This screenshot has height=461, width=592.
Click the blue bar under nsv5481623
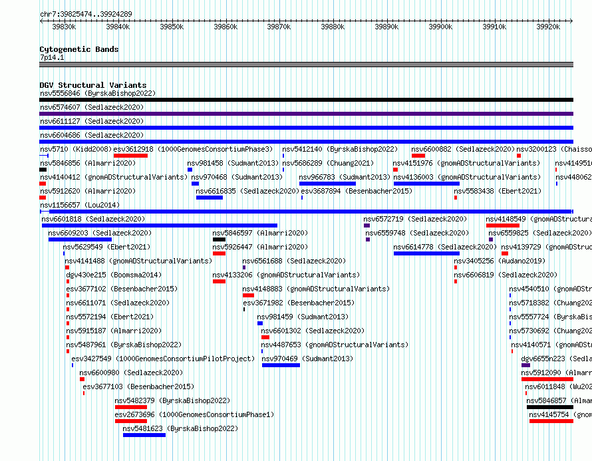coord(144,435)
